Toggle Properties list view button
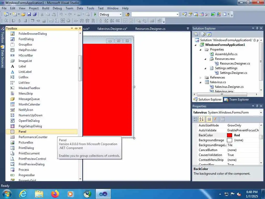This screenshot has width=265, height=199. (209, 119)
